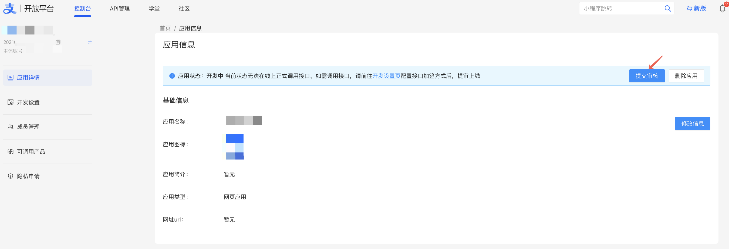
Task: Click the 可调用产品 sidebar icon
Action: [x=11, y=152]
